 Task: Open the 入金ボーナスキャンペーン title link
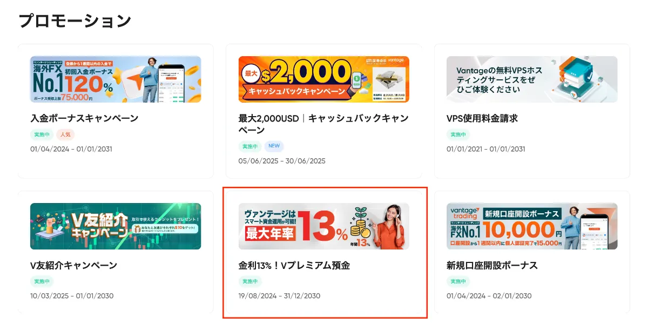(x=84, y=118)
